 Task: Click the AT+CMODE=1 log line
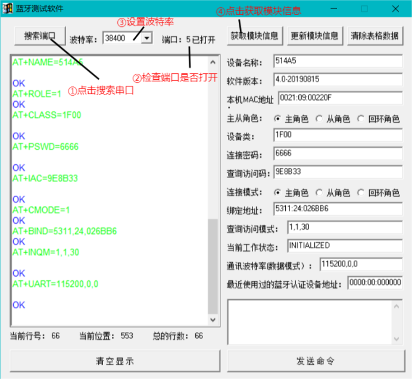click(41, 210)
